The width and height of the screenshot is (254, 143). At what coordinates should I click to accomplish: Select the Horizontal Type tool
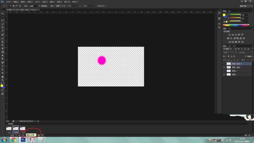tap(3, 66)
